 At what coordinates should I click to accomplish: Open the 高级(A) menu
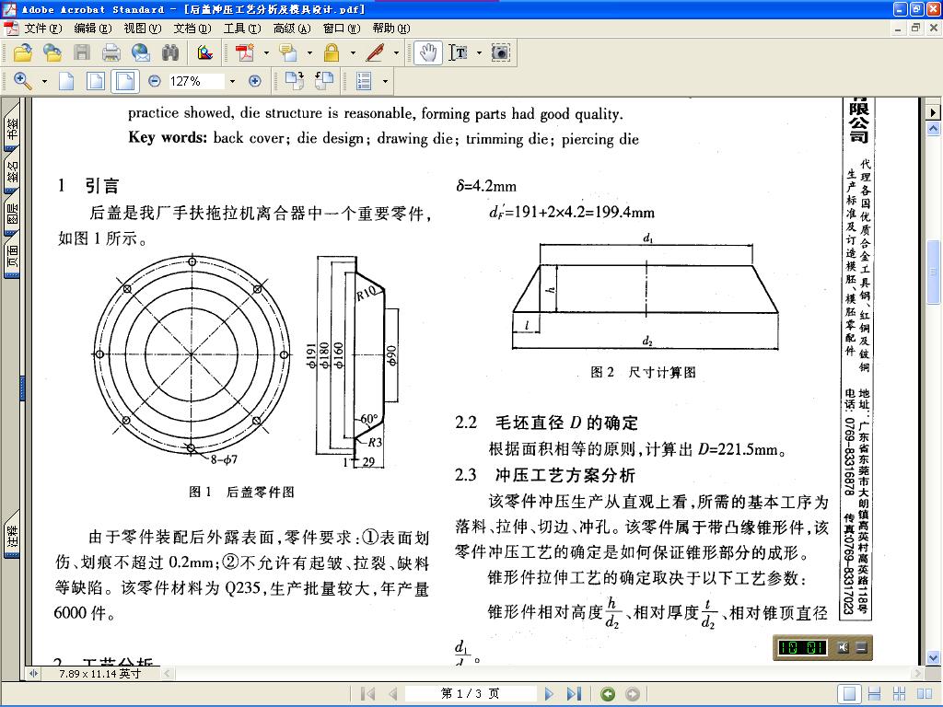point(292,29)
